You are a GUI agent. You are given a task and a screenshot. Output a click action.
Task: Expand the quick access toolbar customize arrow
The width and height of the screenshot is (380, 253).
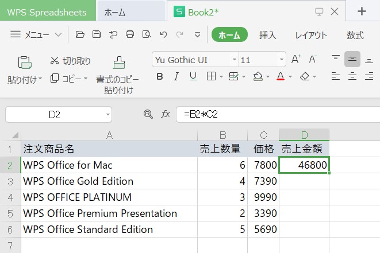198,35
